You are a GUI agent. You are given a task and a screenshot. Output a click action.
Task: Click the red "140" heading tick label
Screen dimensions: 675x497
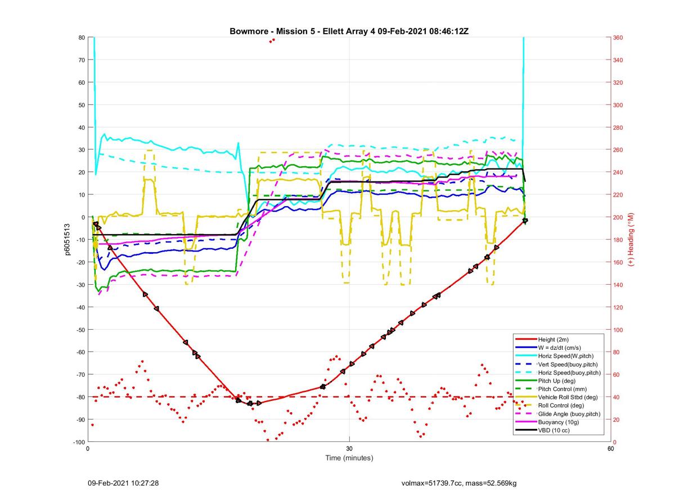[x=619, y=285]
